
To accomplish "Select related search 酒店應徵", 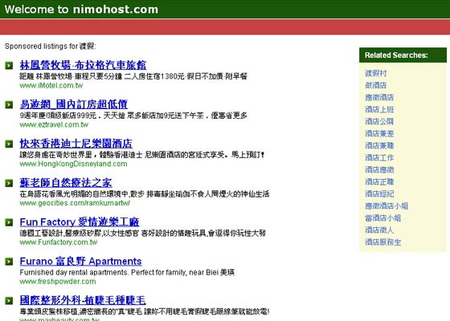I will point(379,169).
